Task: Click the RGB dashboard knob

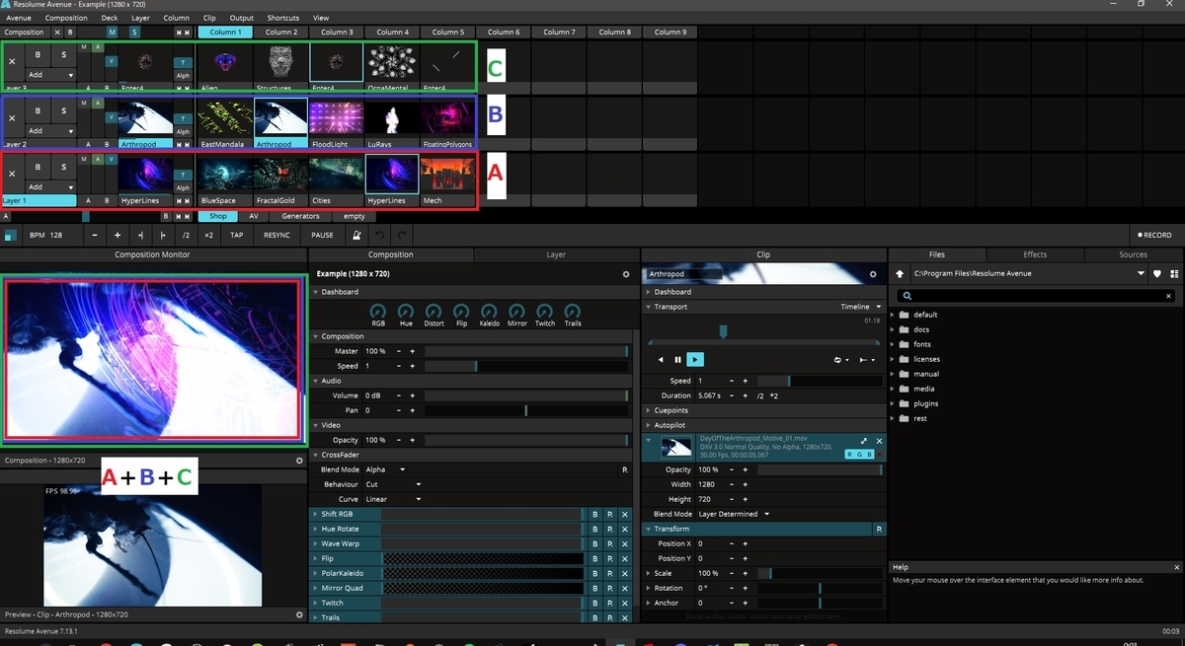Action: click(x=378, y=312)
